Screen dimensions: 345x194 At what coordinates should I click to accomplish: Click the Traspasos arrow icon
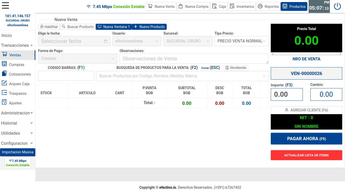coord(4,93)
